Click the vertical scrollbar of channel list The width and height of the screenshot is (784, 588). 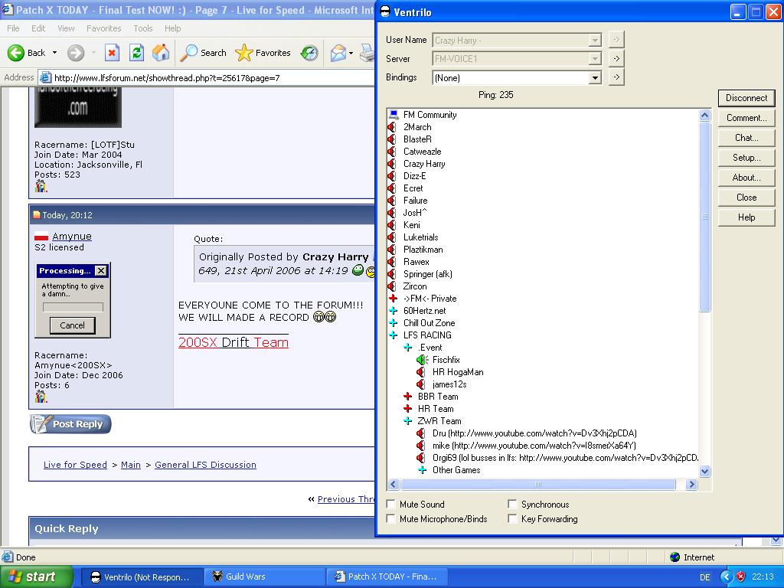pyautogui.click(x=704, y=217)
